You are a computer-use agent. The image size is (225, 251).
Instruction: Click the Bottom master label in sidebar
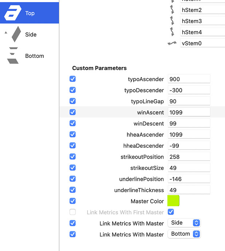[x=35, y=56]
